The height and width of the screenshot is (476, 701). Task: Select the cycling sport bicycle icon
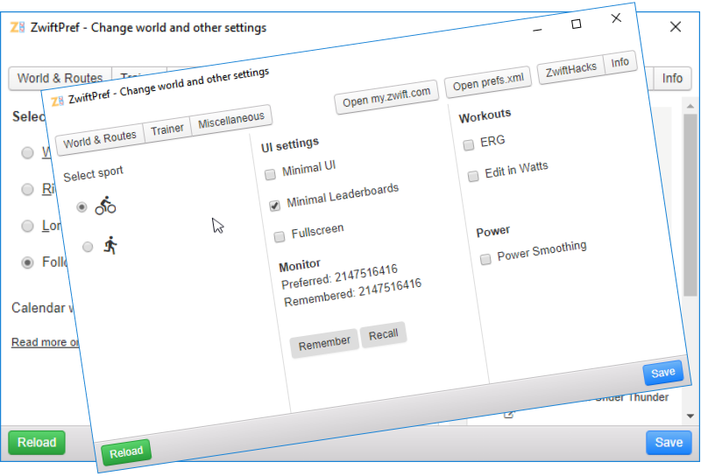tap(105, 206)
